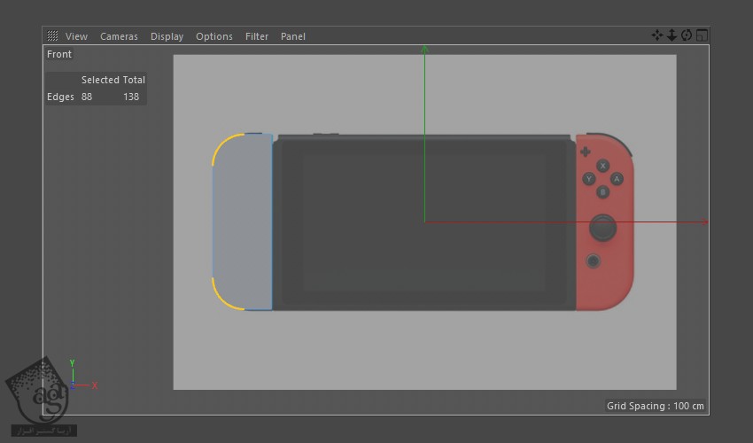Viewport: 753px width, 443px height.
Task: Click the green Y axis arrow tip
Action: pos(424,49)
